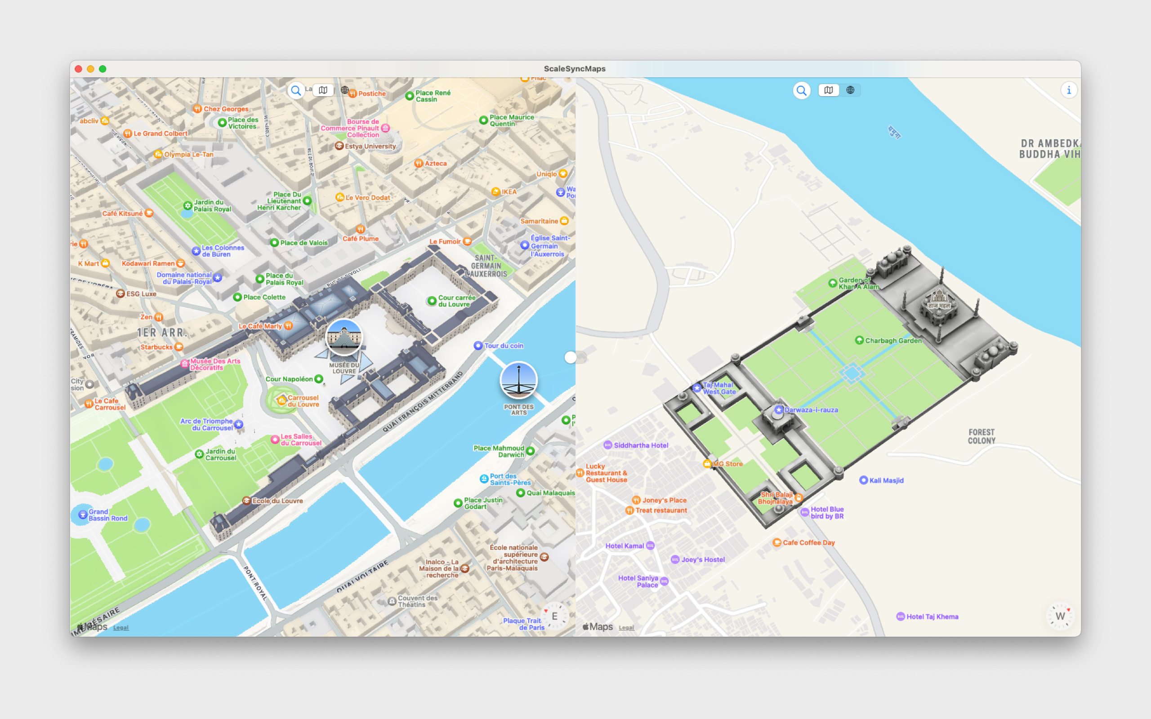
Task: Switch right map to satellite globe mode
Action: pos(850,90)
